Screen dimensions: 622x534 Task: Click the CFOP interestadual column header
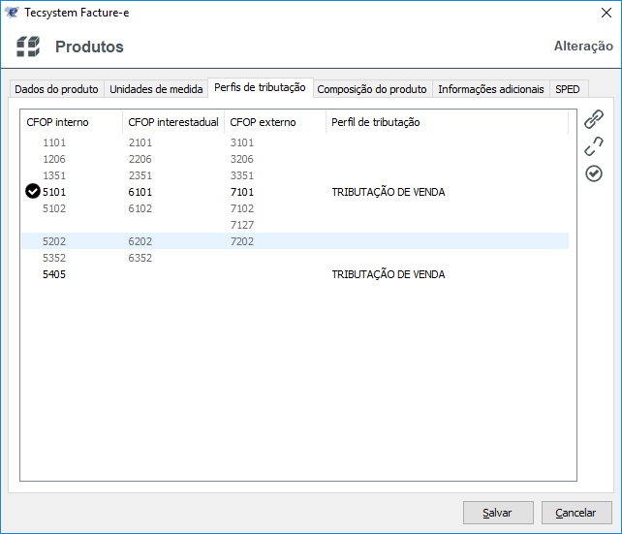pyautogui.click(x=173, y=122)
